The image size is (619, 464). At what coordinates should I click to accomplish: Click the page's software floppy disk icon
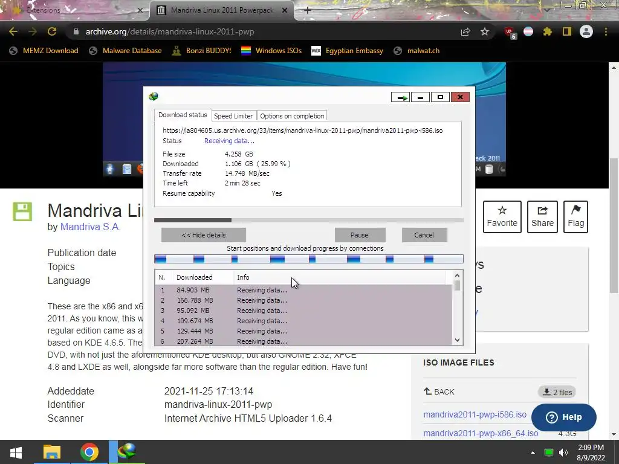click(x=22, y=211)
